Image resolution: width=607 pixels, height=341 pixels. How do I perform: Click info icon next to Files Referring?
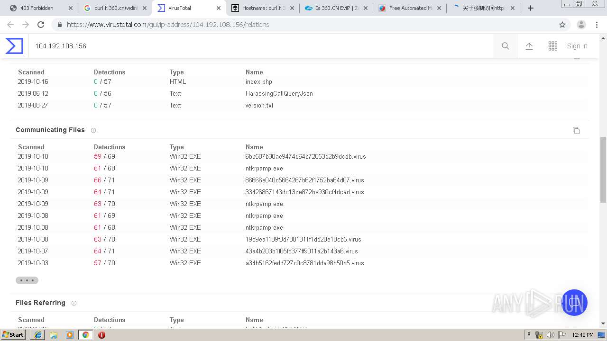point(74,303)
